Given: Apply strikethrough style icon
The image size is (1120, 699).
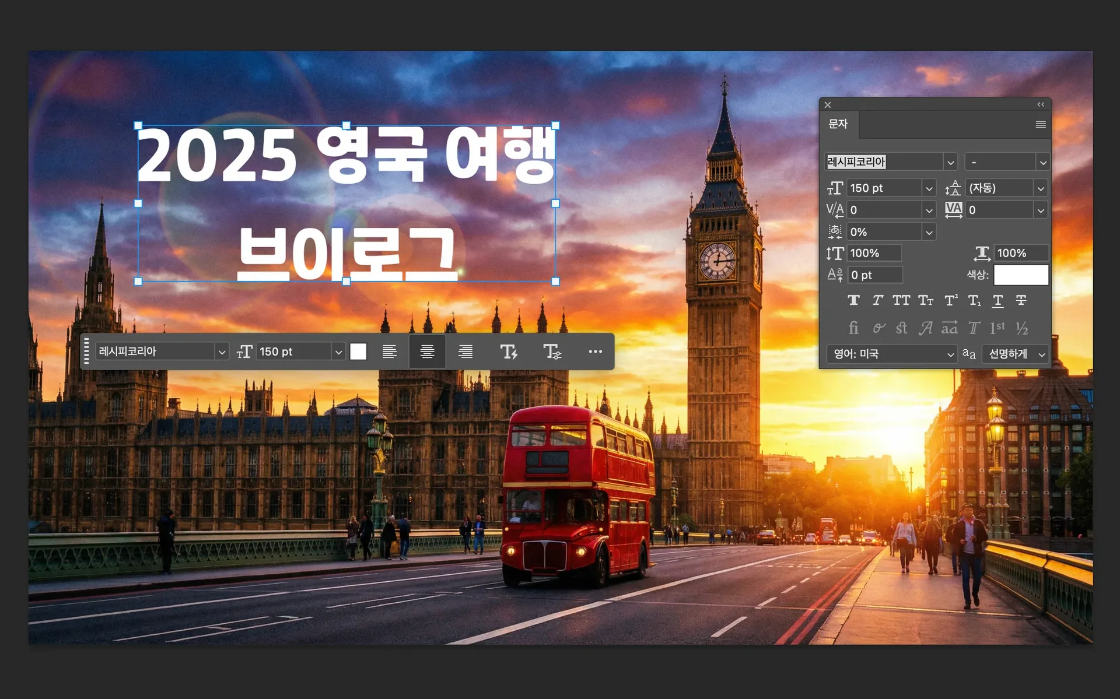Looking at the screenshot, I should pyautogui.click(x=1021, y=300).
